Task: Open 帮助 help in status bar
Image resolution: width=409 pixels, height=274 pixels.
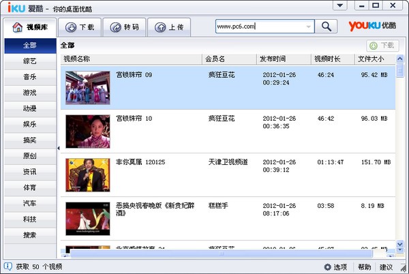Action: [x=365, y=267]
